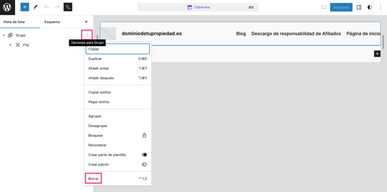
Task: Click the canvas vertical scrollbar
Action: pos(383,42)
